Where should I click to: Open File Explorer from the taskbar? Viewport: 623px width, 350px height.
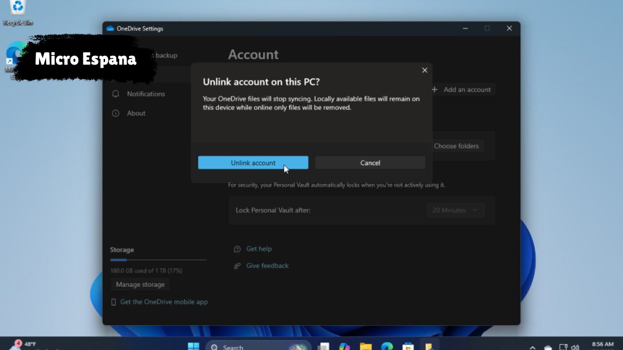(366, 346)
